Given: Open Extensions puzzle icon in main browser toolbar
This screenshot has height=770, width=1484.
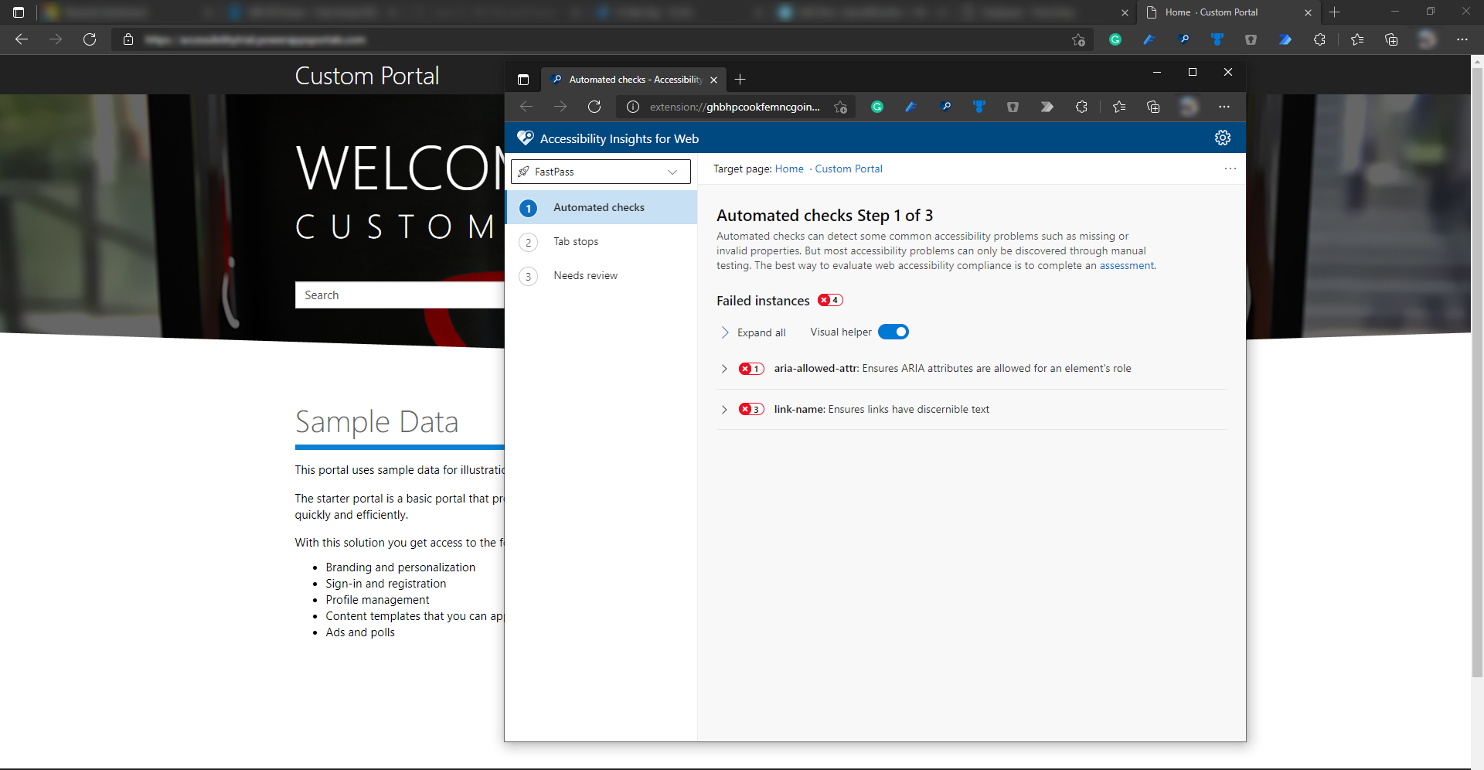Looking at the screenshot, I should click(x=1319, y=39).
